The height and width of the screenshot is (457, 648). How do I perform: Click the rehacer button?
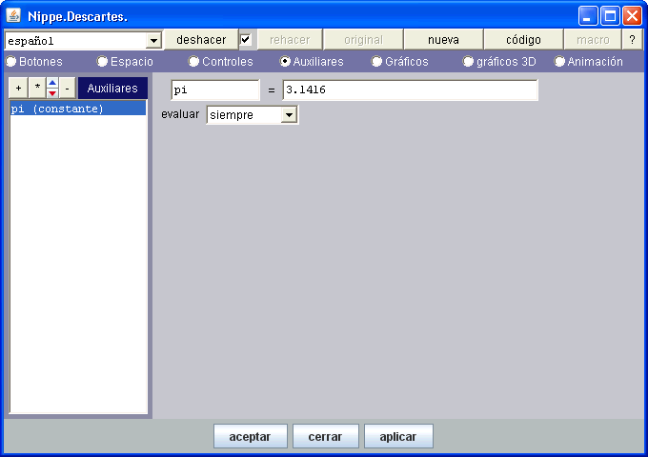point(290,40)
